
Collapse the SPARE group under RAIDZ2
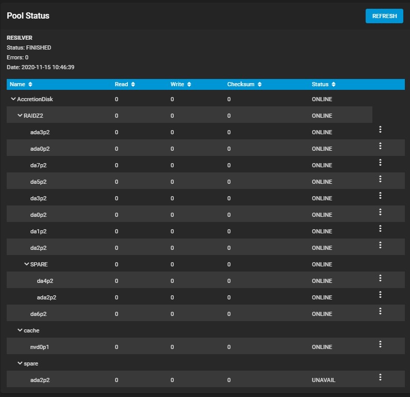click(x=26, y=264)
